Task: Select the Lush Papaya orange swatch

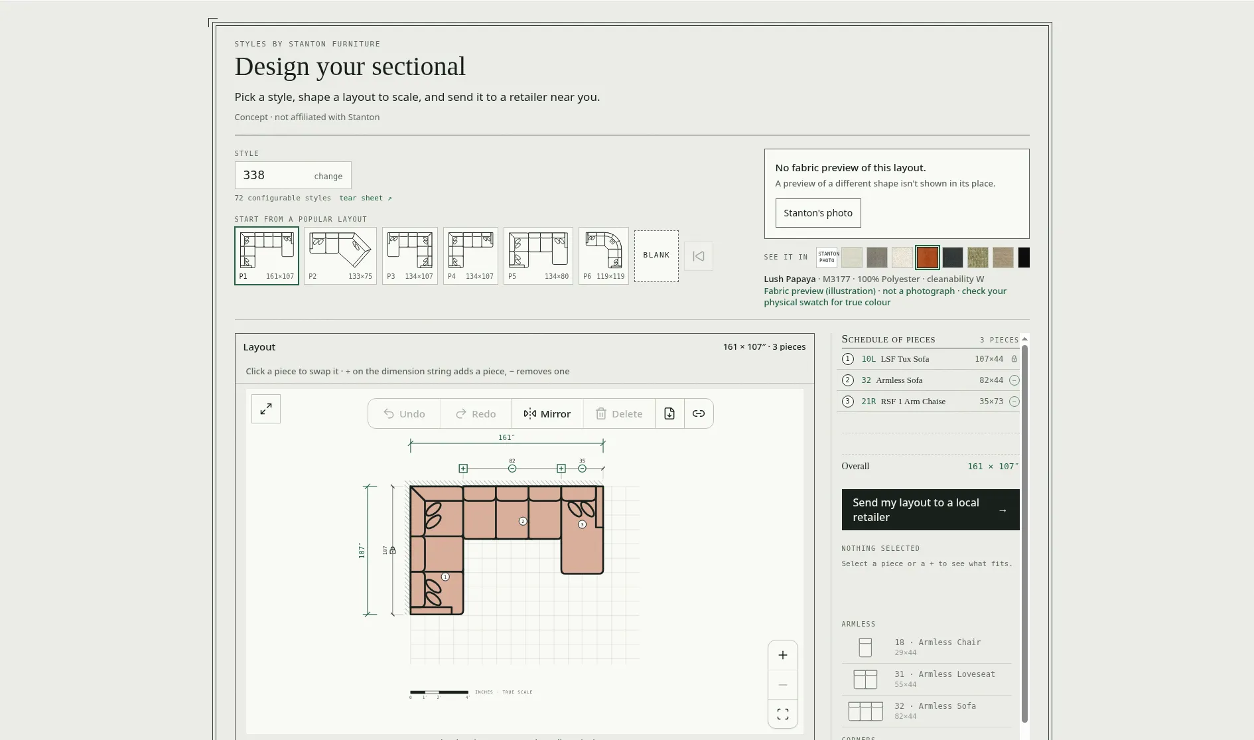Action: click(928, 258)
